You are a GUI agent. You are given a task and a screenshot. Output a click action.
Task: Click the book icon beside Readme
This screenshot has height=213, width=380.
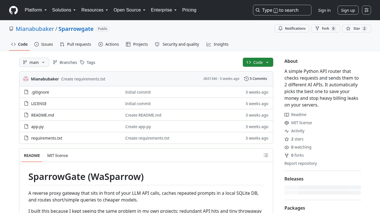[287, 115]
